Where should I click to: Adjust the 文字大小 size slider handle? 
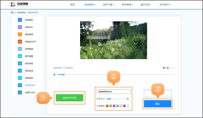pos(110,99)
